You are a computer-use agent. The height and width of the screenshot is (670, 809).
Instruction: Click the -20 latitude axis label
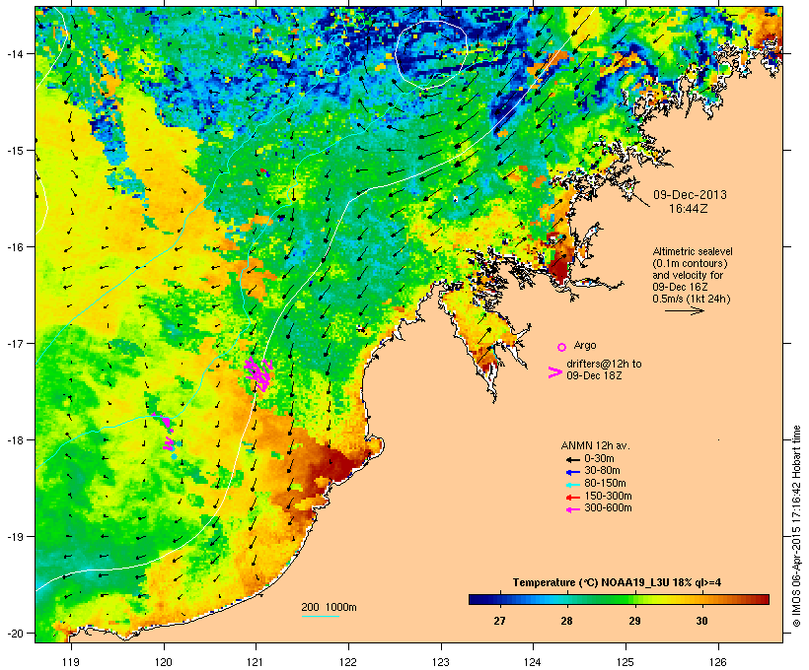(14, 634)
